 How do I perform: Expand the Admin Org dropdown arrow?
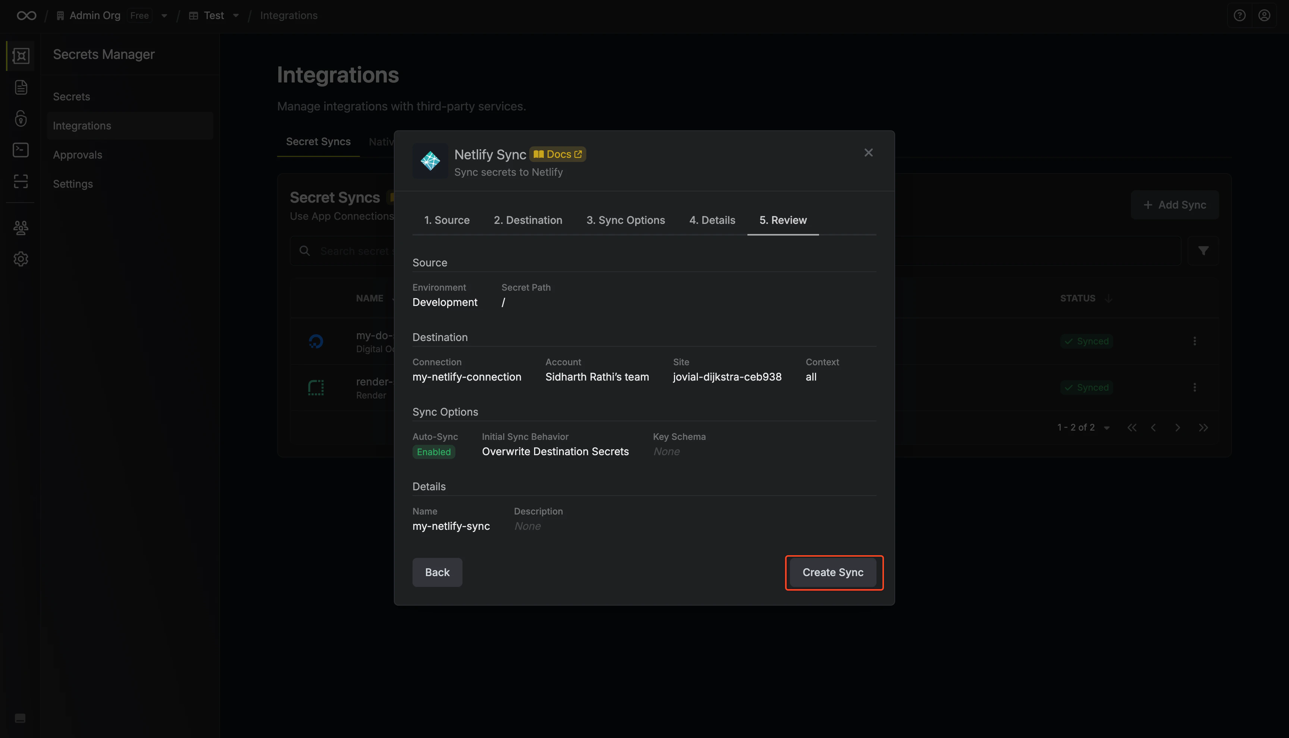click(x=164, y=16)
